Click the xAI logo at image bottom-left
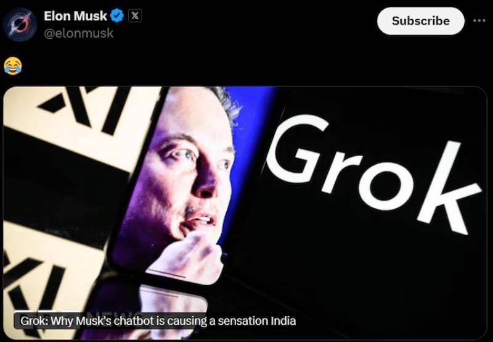 35,283
